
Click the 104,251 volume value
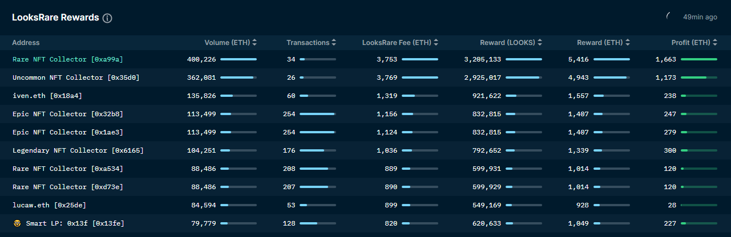201,150
